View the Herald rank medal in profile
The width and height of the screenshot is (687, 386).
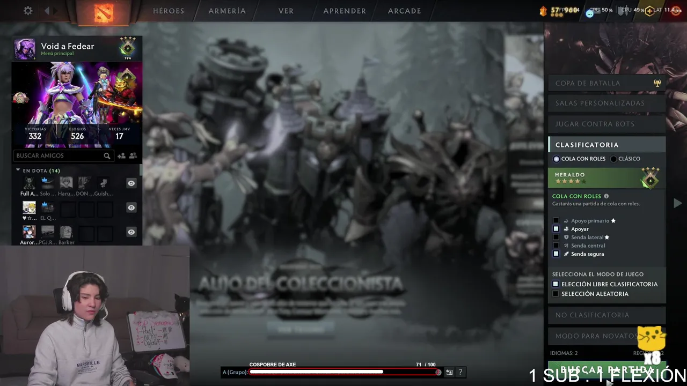(x=128, y=48)
